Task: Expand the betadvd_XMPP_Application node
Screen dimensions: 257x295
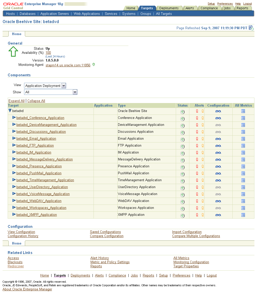Action: click(14, 214)
